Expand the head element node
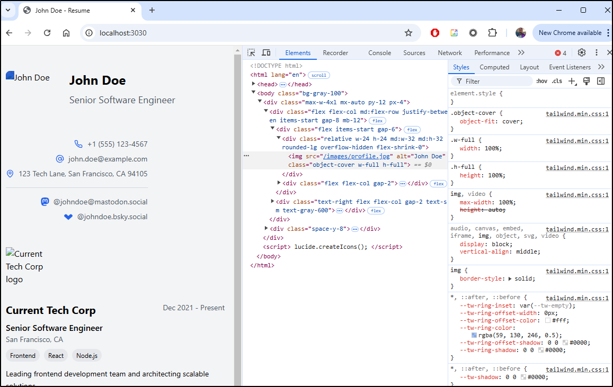This screenshot has width=613, height=387. (x=253, y=84)
